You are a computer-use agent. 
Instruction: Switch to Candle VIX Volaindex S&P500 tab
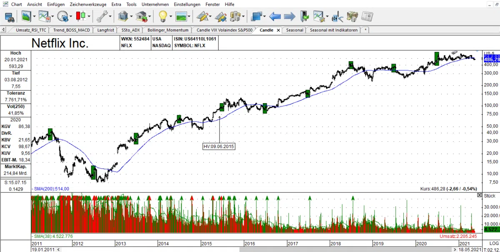click(225, 30)
